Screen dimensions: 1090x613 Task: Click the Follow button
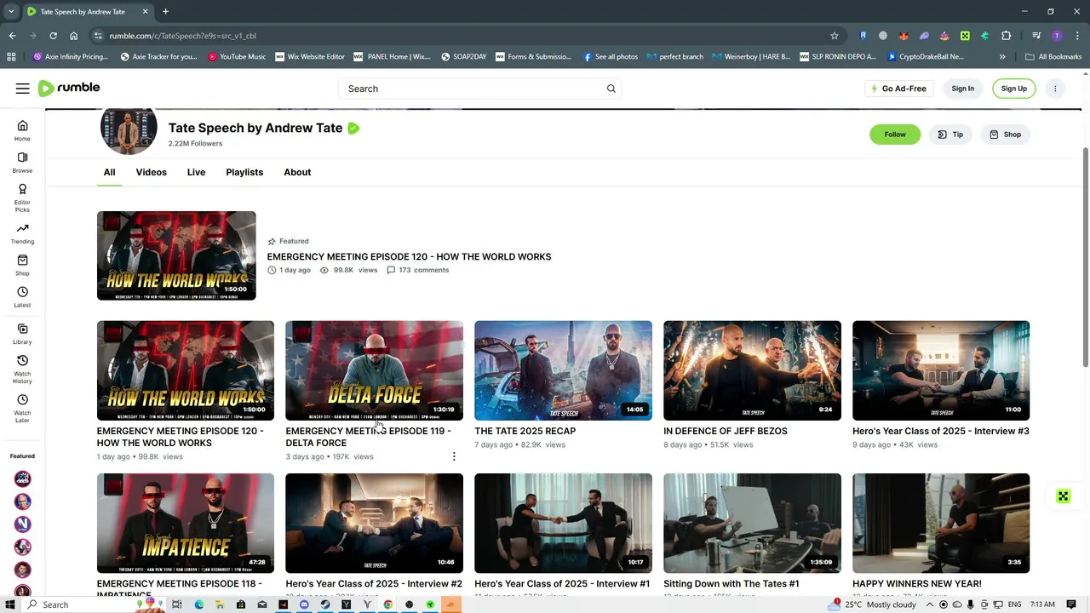click(x=895, y=135)
